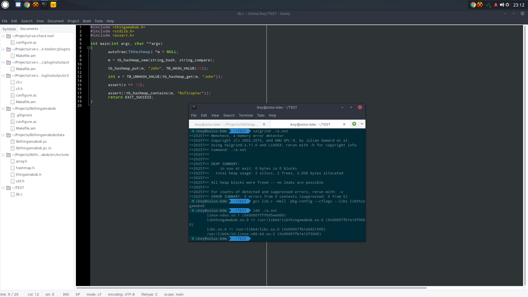Collapse the lugins/output/cli folder node
The width and height of the screenshot is (528, 297).
click(3, 76)
